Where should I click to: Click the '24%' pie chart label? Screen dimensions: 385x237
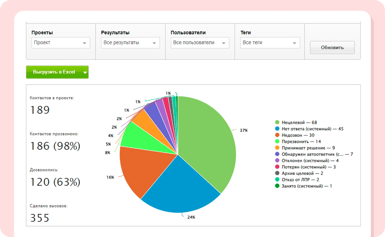[x=191, y=217]
